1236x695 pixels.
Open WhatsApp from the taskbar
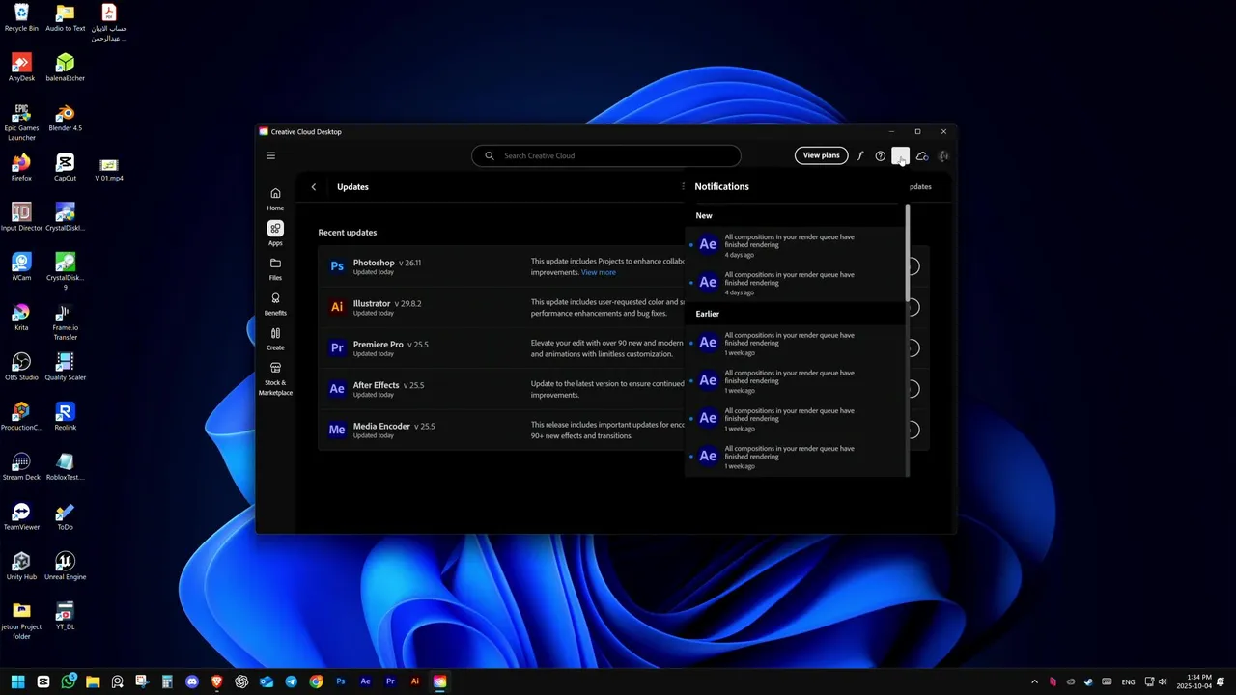pos(68,681)
